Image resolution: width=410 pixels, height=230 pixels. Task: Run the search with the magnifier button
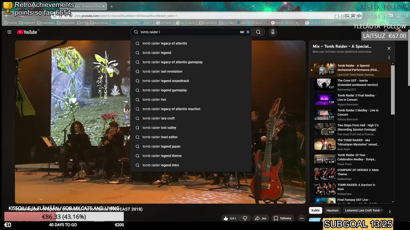point(258,32)
